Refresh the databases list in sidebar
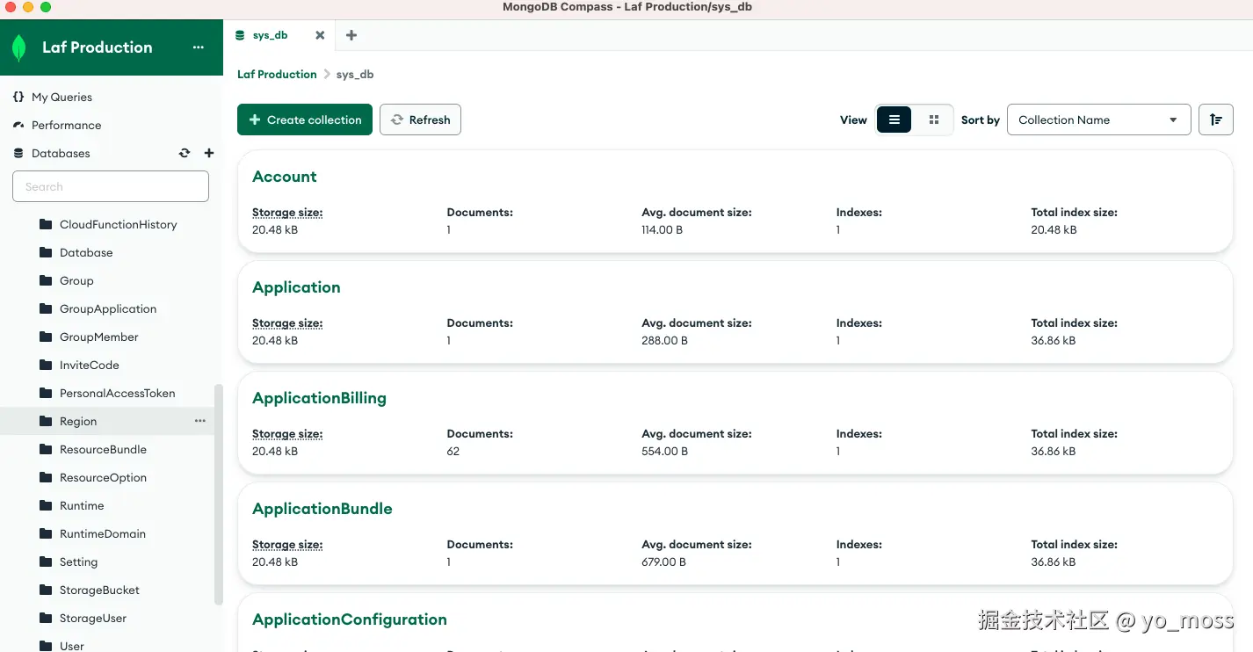The width and height of the screenshot is (1253, 652). tap(185, 153)
